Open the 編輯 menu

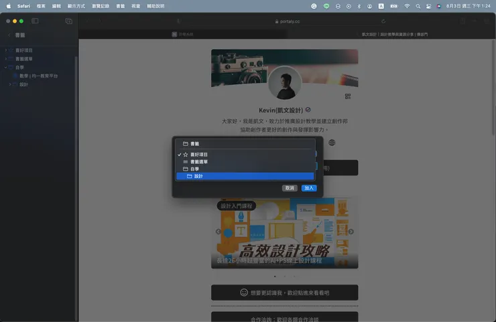click(x=56, y=6)
